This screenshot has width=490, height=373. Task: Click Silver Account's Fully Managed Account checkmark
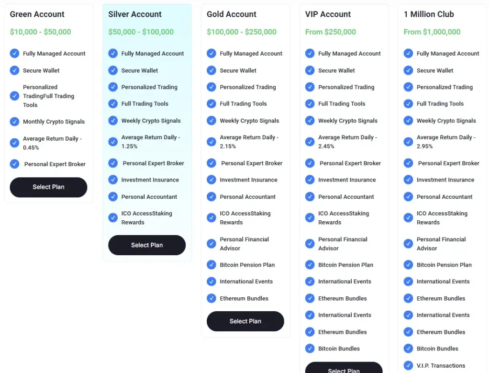[113, 53]
